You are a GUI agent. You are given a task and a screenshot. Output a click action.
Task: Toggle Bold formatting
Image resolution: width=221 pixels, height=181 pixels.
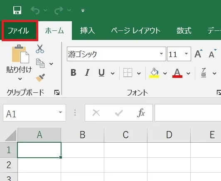coord(74,73)
